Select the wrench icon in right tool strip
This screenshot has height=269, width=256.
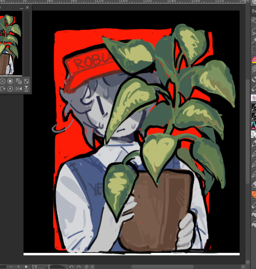coord(254,21)
